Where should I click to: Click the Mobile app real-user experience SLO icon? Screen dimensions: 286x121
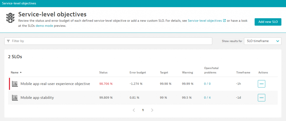click(15, 84)
